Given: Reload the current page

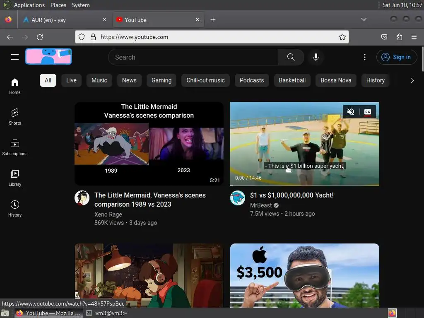Looking at the screenshot, I should pyautogui.click(x=40, y=37).
